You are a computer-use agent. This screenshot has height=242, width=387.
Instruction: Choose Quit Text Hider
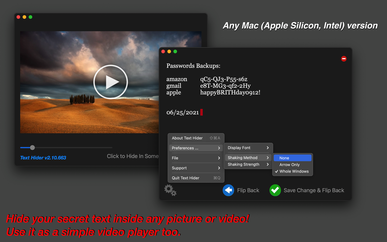point(196,178)
